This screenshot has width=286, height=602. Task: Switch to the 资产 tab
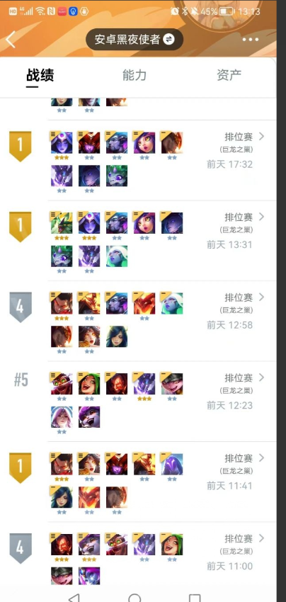(229, 75)
